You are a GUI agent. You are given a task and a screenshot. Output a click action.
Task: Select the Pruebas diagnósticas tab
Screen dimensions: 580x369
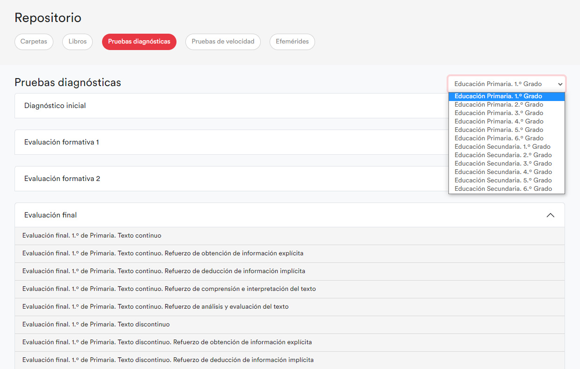pyautogui.click(x=139, y=42)
